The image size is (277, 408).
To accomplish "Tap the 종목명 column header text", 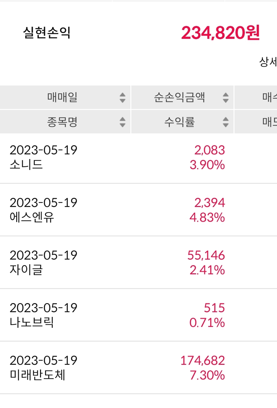I will tap(62, 122).
